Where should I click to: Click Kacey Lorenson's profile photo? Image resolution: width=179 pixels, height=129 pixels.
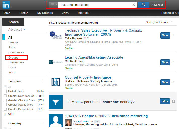click(68, 123)
